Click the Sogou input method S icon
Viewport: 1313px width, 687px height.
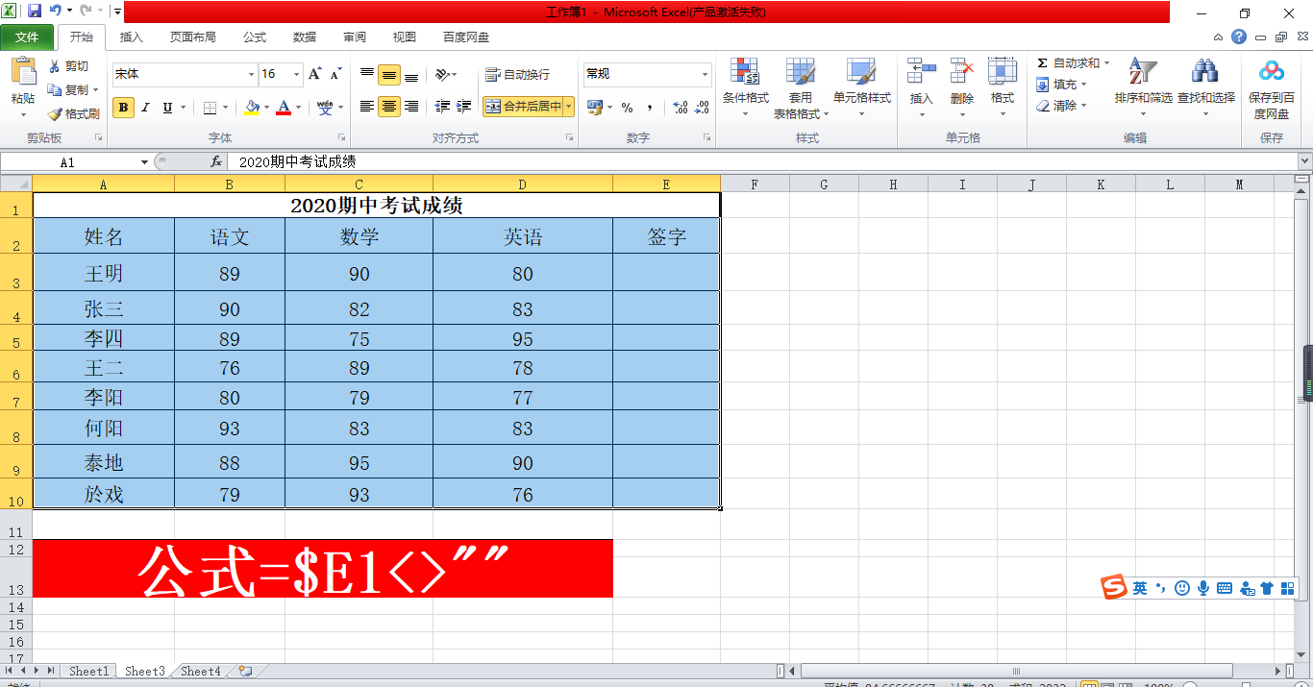1114,587
